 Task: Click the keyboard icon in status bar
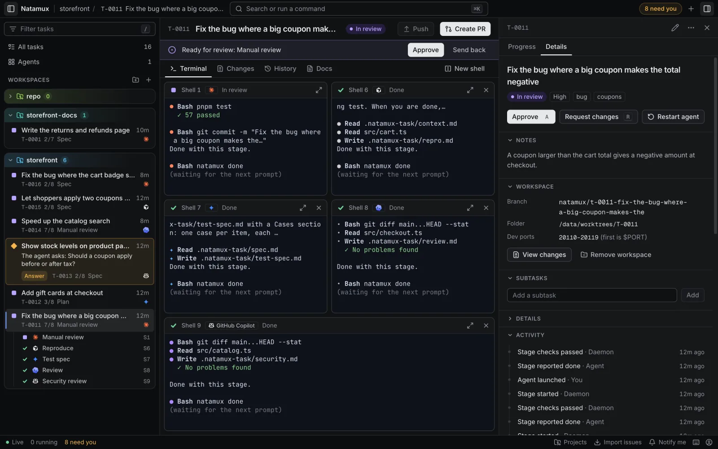click(x=696, y=442)
